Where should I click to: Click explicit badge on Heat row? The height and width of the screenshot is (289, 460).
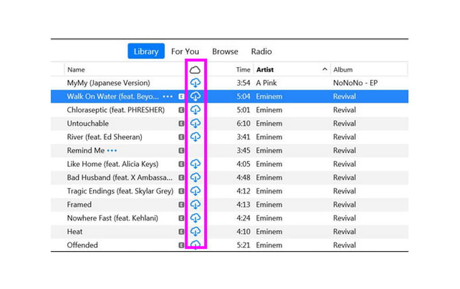(x=181, y=232)
